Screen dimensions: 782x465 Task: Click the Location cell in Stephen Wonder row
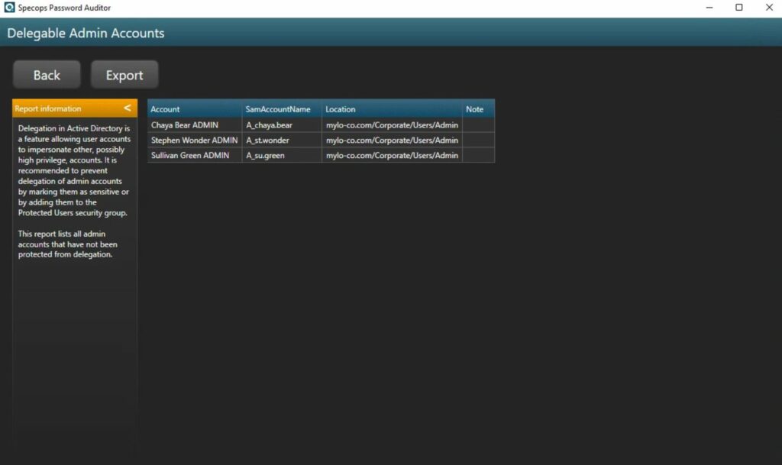point(392,140)
